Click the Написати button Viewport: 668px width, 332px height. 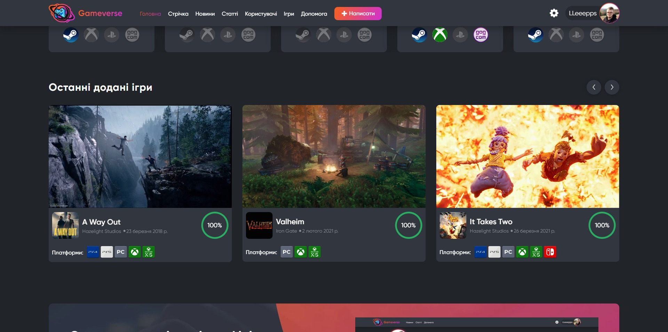(358, 14)
